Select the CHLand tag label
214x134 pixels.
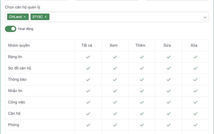coord(15,17)
